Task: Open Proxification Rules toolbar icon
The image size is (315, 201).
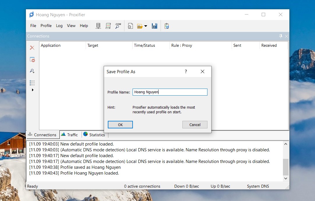Action: point(108,26)
